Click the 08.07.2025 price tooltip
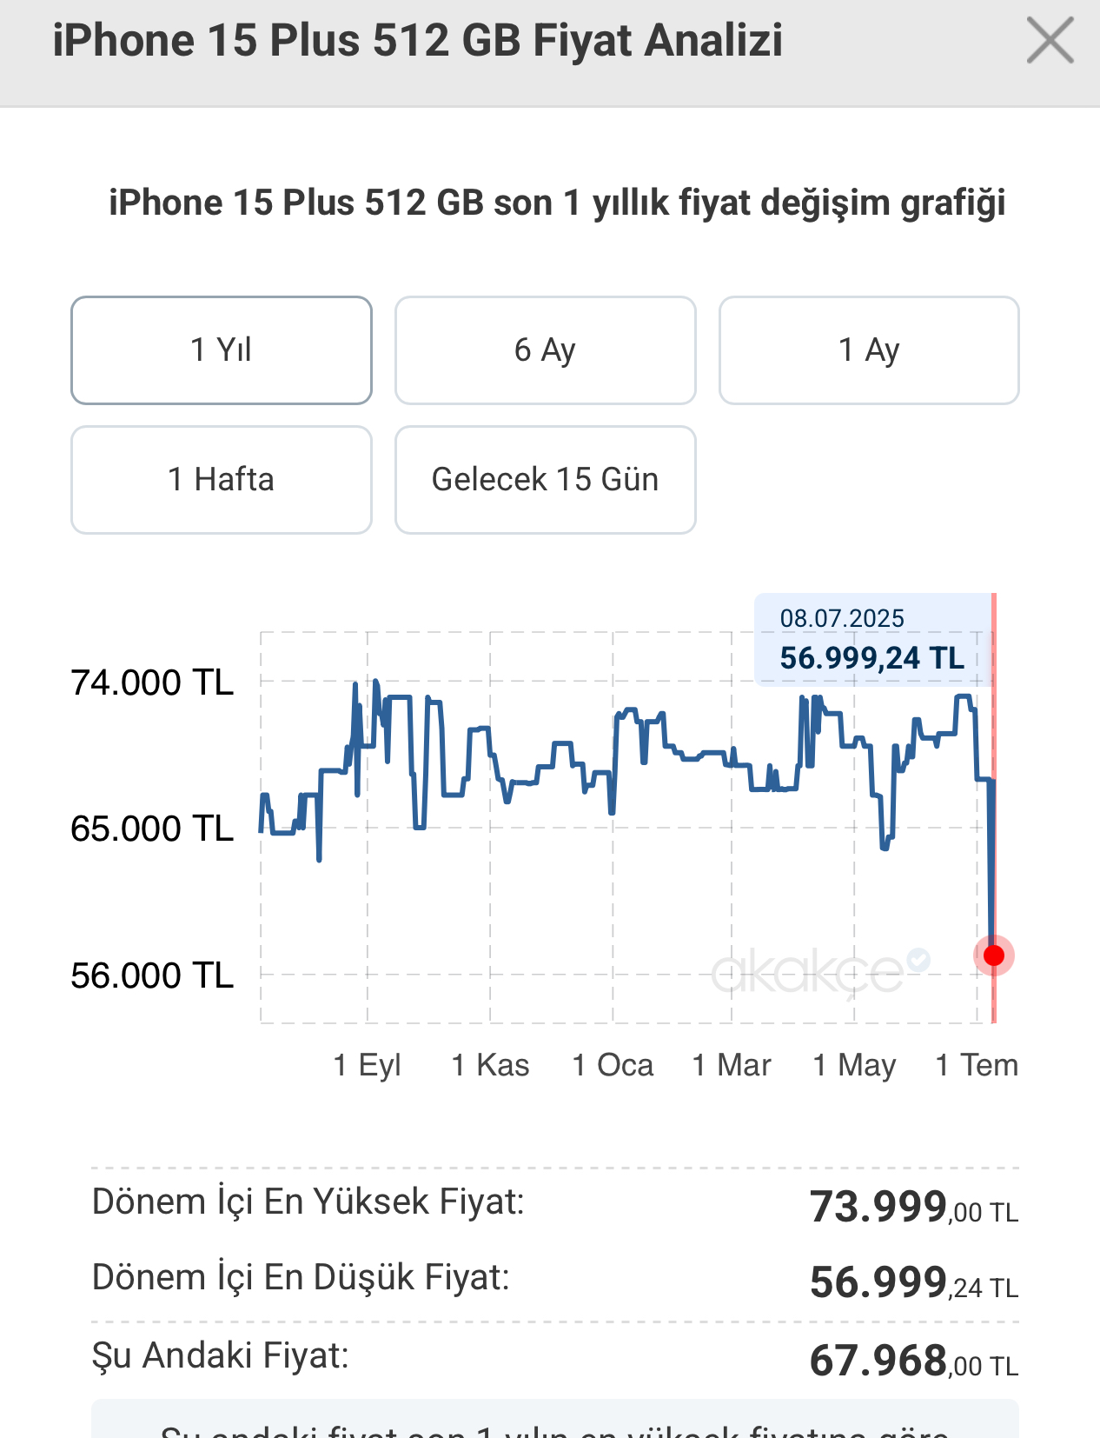The width and height of the screenshot is (1100, 1438). 873,641
